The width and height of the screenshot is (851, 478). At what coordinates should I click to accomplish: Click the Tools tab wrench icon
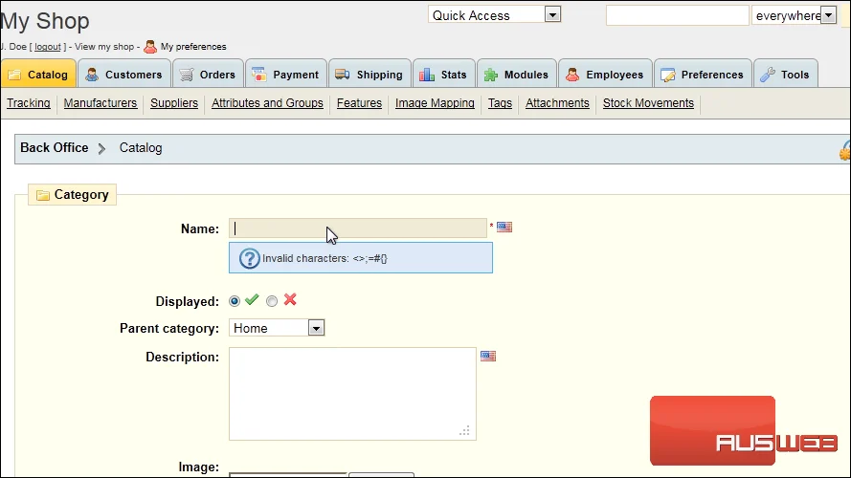tap(768, 75)
